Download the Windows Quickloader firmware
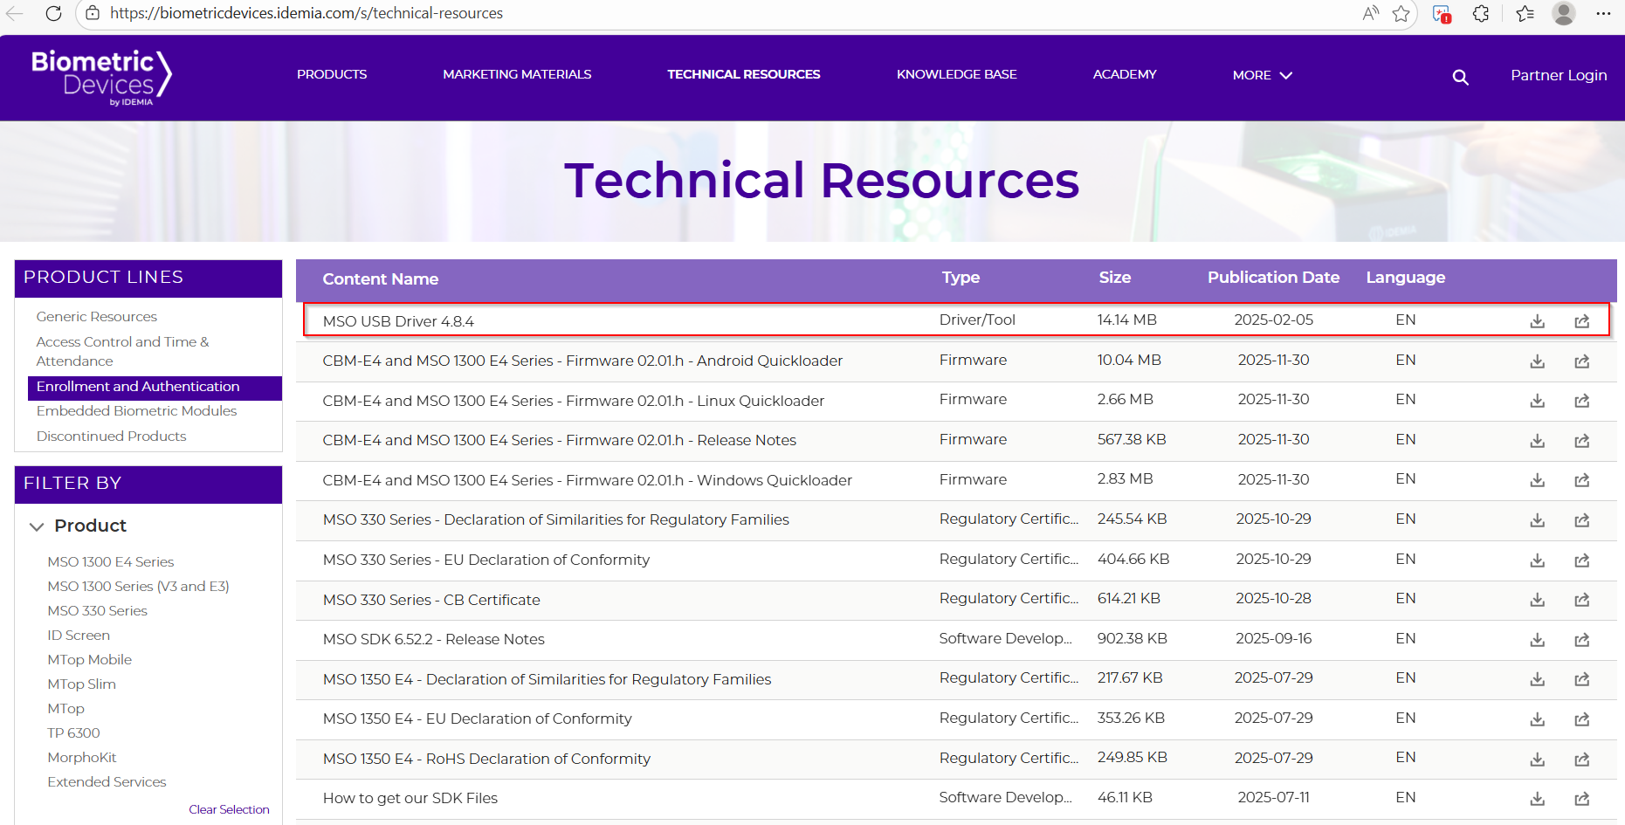The width and height of the screenshot is (1625, 825). point(1537,480)
